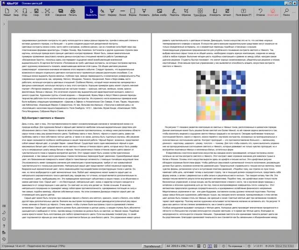Run OCR on the document

pyautogui.click(x=47, y=13)
